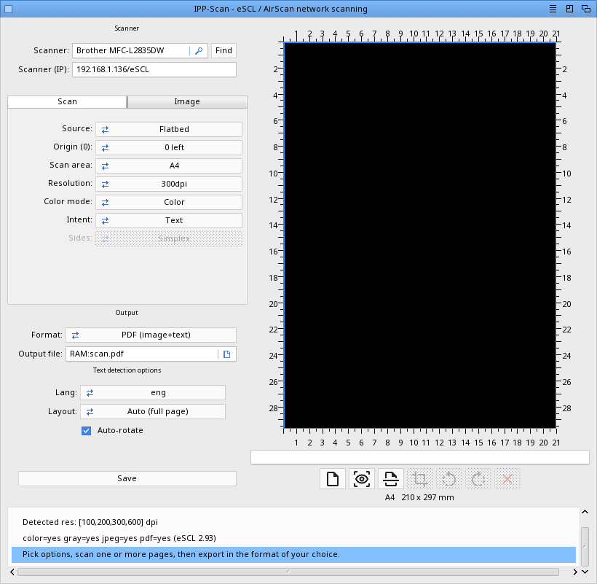Click the black scan preview area
This screenshot has width=597, height=584.
point(420,235)
